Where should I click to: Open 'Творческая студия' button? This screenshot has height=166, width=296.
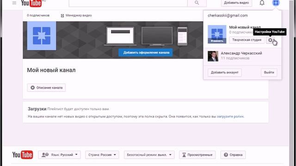point(247,40)
